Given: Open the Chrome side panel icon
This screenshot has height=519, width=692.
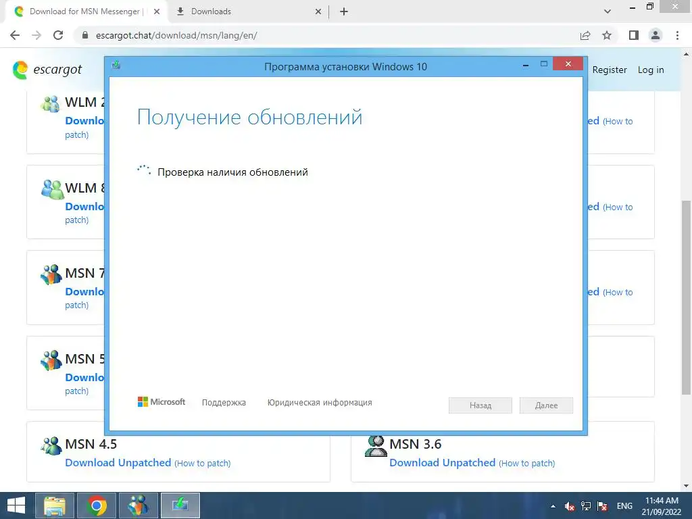Looking at the screenshot, I should point(634,35).
